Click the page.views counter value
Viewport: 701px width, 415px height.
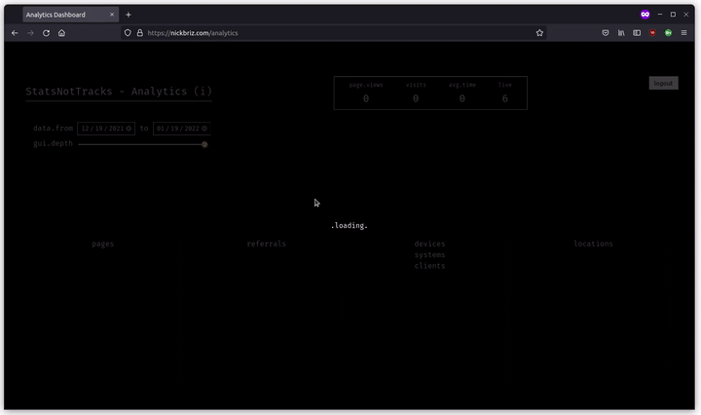366,98
